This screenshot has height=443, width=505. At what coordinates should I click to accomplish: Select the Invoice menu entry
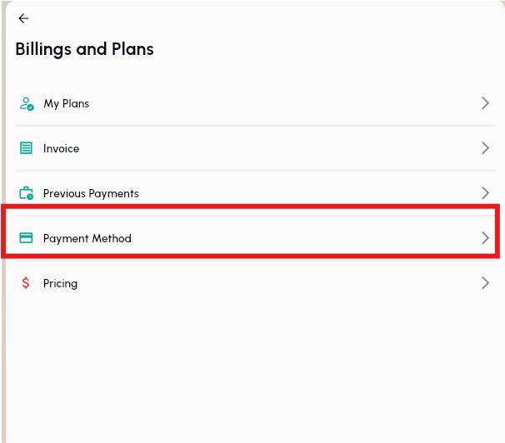[x=61, y=149]
